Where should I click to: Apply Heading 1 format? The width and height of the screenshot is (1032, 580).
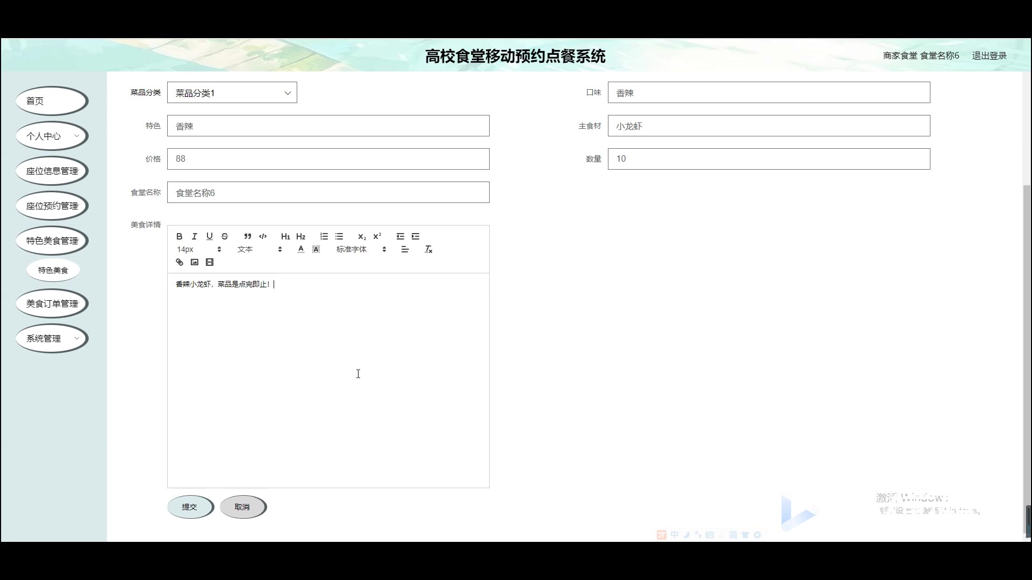pyautogui.click(x=285, y=236)
